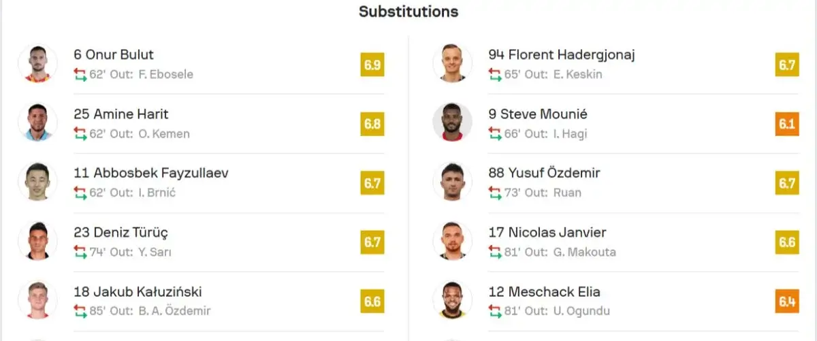Select the Substitutions heading
Viewport: 817px width, 341px height.
(x=408, y=12)
